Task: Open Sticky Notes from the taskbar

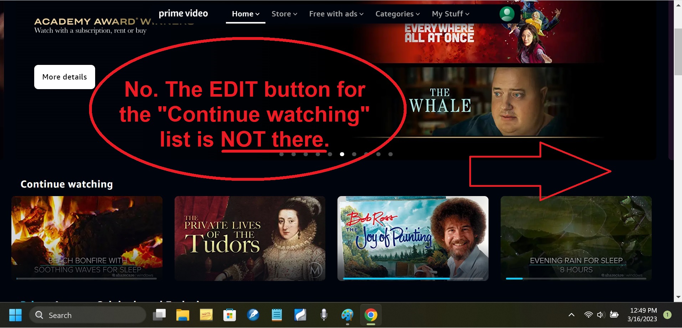Action: [206, 315]
